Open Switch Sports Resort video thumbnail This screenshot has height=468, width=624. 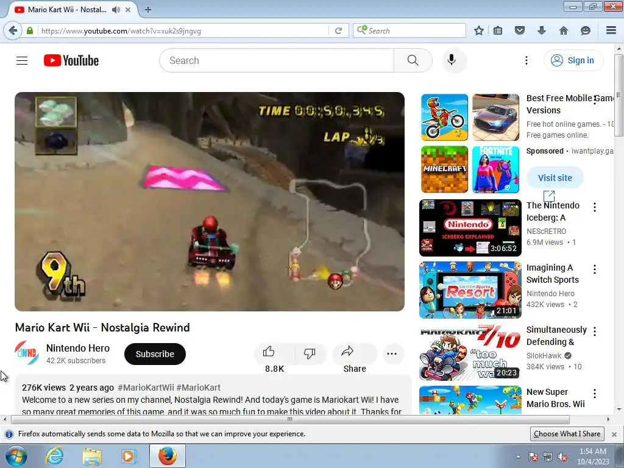pos(470,289)
